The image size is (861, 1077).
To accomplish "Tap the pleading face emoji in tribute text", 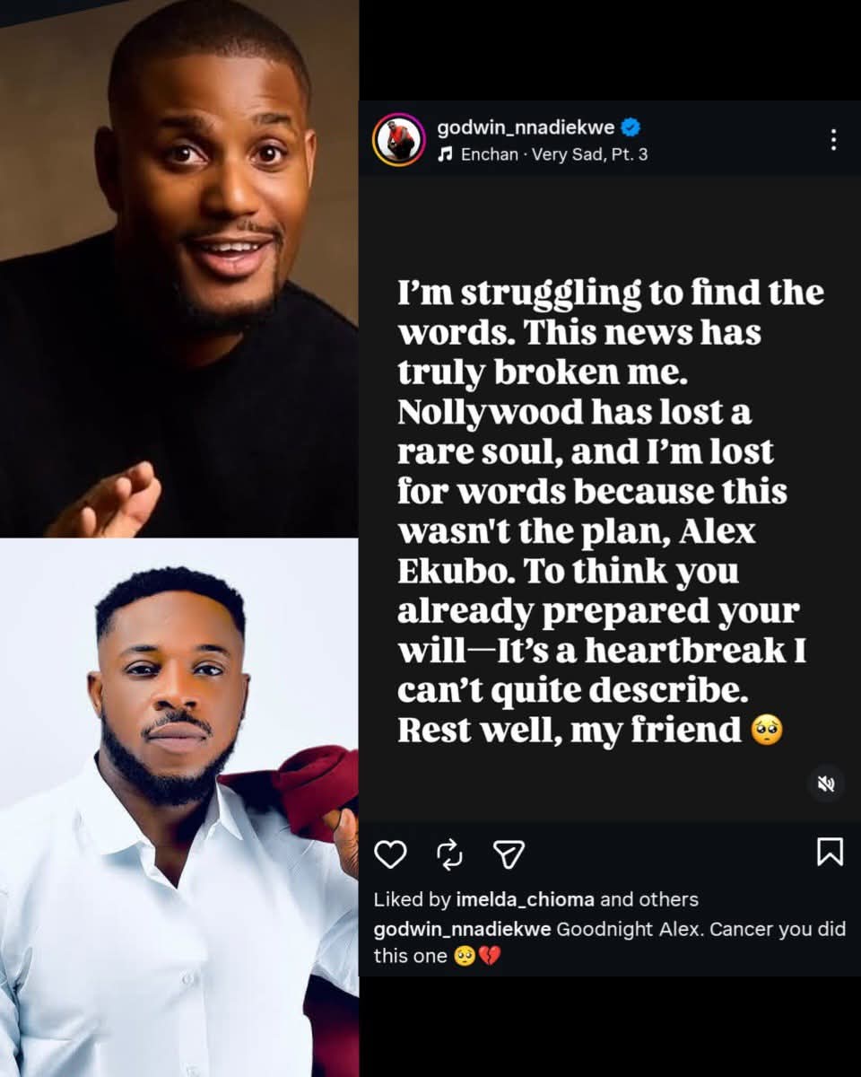I will [x=767, y=731].
